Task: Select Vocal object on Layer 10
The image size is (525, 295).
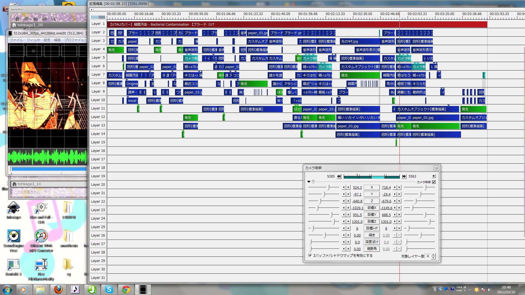Action: click(x=133, y=101)
